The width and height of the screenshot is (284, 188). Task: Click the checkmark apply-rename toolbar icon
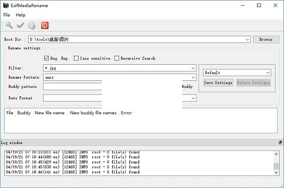tap(20, 26)
